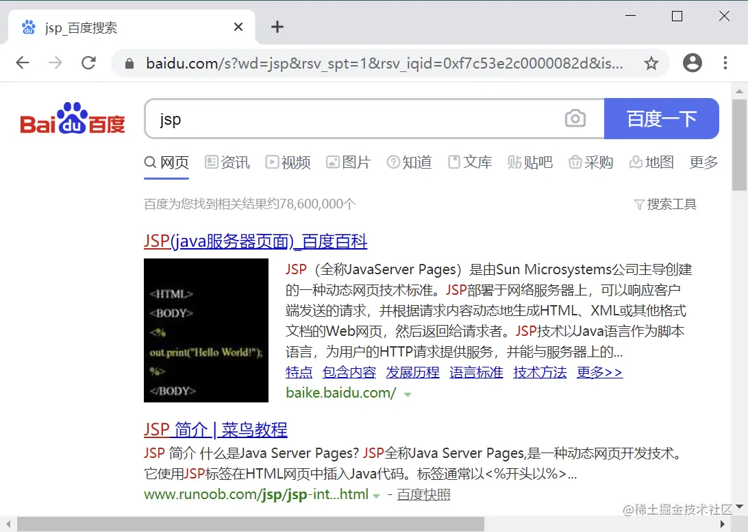This screenshot has height=532, width=748.
Task: Select the 视频 results tab
Action: [x=288, y=162]
